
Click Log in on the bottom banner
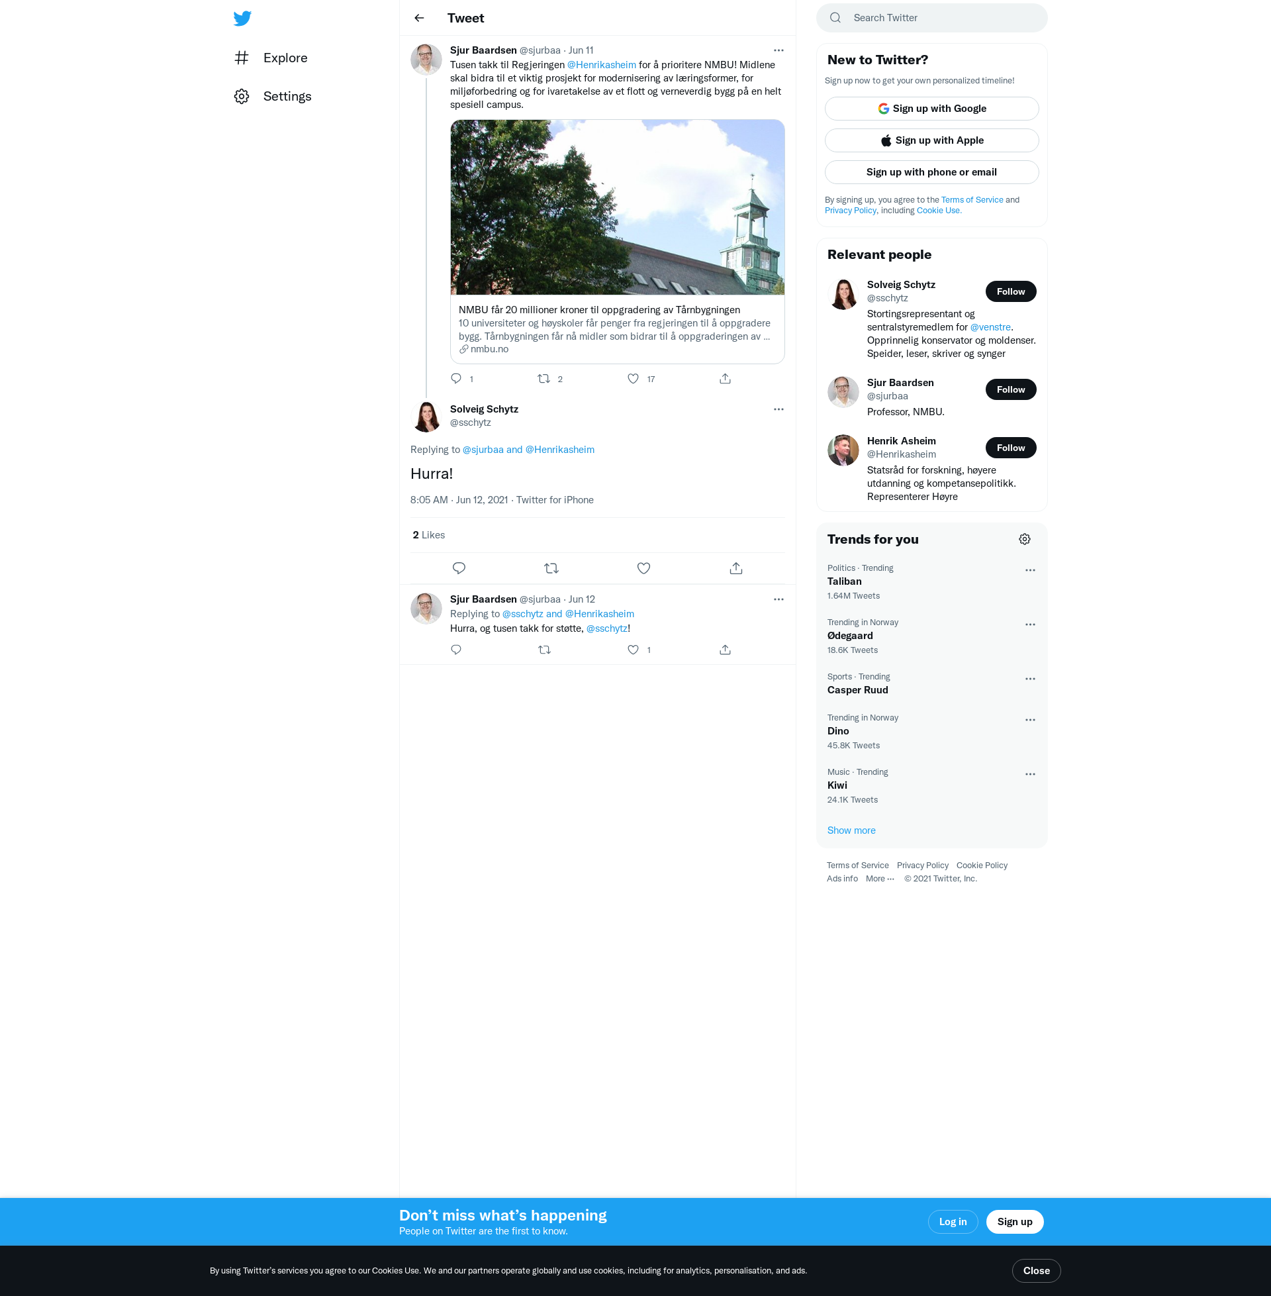(952, 1222)
